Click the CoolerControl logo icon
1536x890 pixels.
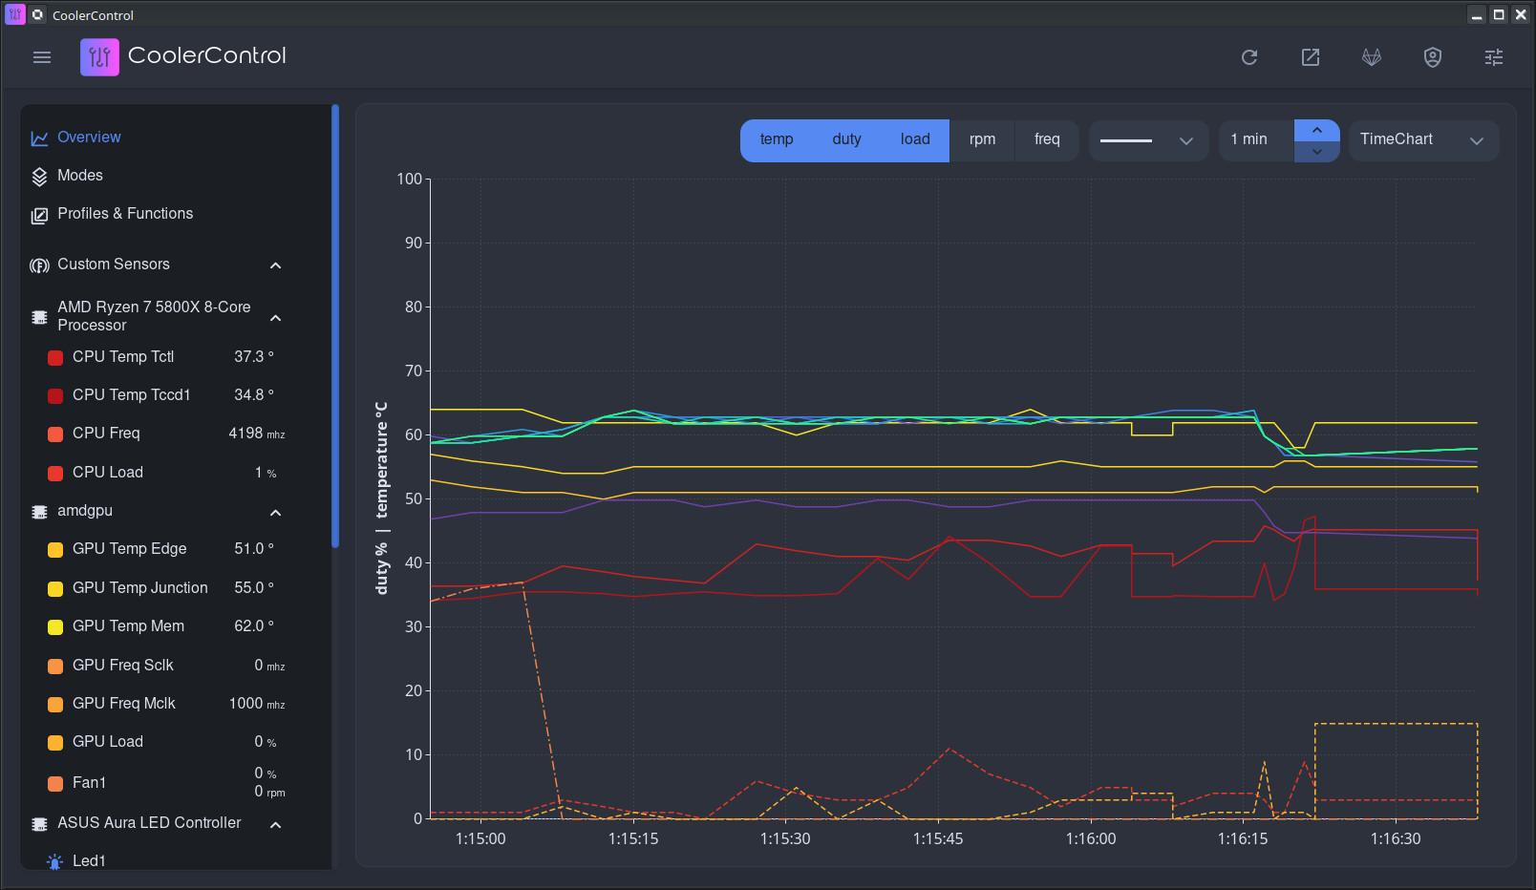point(99,57)
